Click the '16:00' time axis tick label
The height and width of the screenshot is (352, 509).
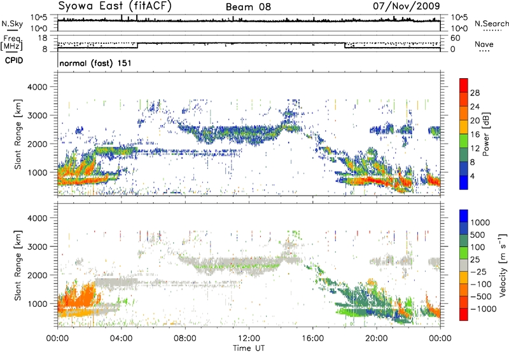[x=312, y=339]
